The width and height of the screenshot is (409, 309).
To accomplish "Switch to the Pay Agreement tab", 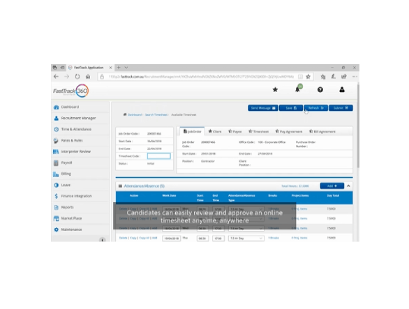I will coord(289,131).
